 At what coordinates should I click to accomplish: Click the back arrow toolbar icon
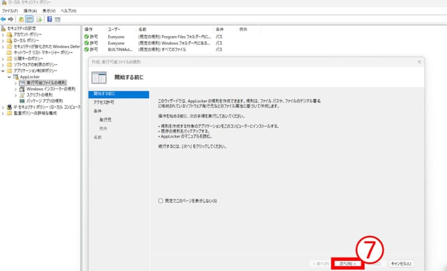click(4, 18)
